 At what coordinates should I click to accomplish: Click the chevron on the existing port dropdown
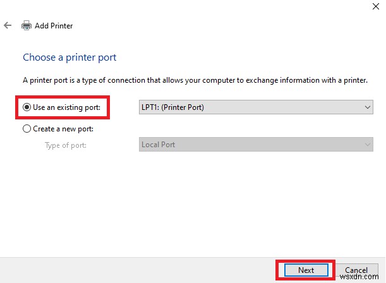click(x=368, y=107)
